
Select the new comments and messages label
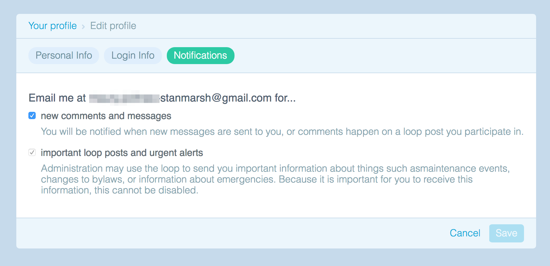(106, 116)
